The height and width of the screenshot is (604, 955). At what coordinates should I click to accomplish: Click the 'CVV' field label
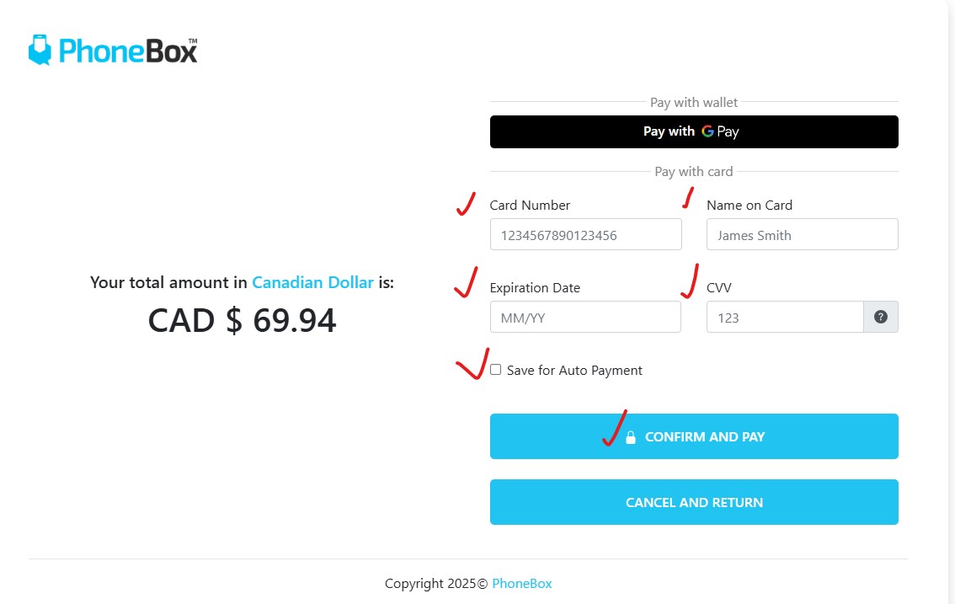point(719,288)
